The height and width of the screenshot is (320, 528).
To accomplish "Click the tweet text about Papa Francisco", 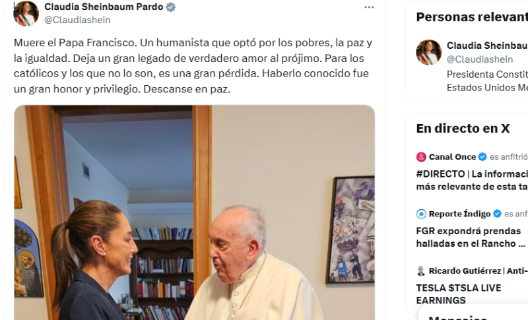I will [x=193, y=66].
